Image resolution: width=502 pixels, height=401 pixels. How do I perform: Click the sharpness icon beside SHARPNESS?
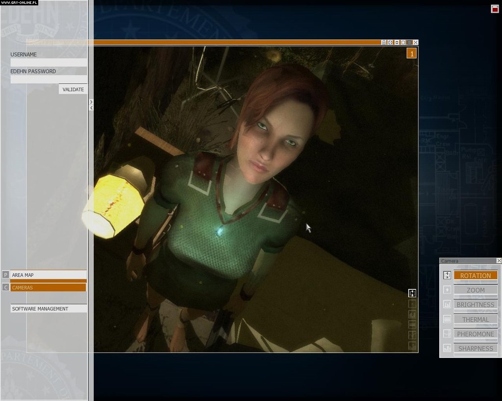tap(447, 348)
